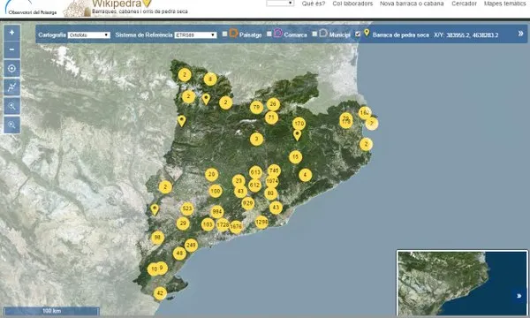The height and width of the screenshot is (318, 530).
Task: Open the cluster marker labeled 249
Action: click(191, 245)
